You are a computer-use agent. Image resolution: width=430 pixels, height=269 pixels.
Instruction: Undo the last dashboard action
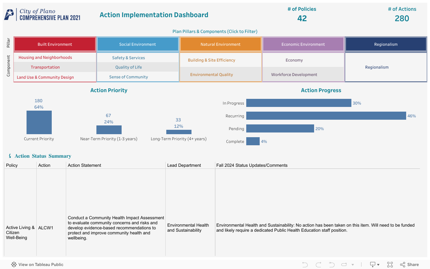click(x=304, y=265)
